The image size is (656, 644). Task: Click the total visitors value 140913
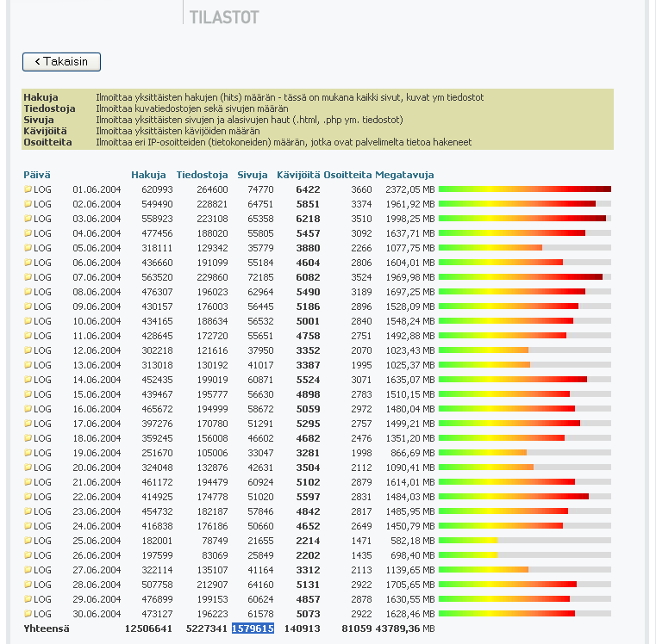pos(302,629)
